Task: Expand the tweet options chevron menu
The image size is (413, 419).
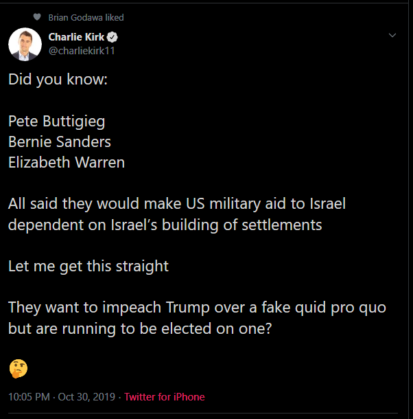Action: (392, 35)
